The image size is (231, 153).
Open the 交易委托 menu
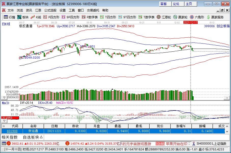point(93,10)
